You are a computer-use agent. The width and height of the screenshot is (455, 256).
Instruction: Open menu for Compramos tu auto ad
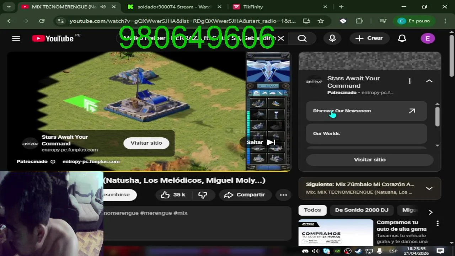pyautogui.click(x=438, y=224)
